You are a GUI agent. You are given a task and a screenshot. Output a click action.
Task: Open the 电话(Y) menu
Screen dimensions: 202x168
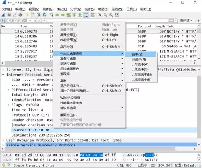pyautogui.click(x=103, y=9)
